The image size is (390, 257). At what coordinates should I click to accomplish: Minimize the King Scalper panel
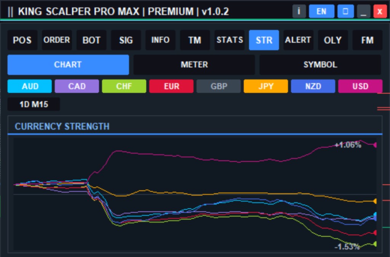click(x=363, y=11)
